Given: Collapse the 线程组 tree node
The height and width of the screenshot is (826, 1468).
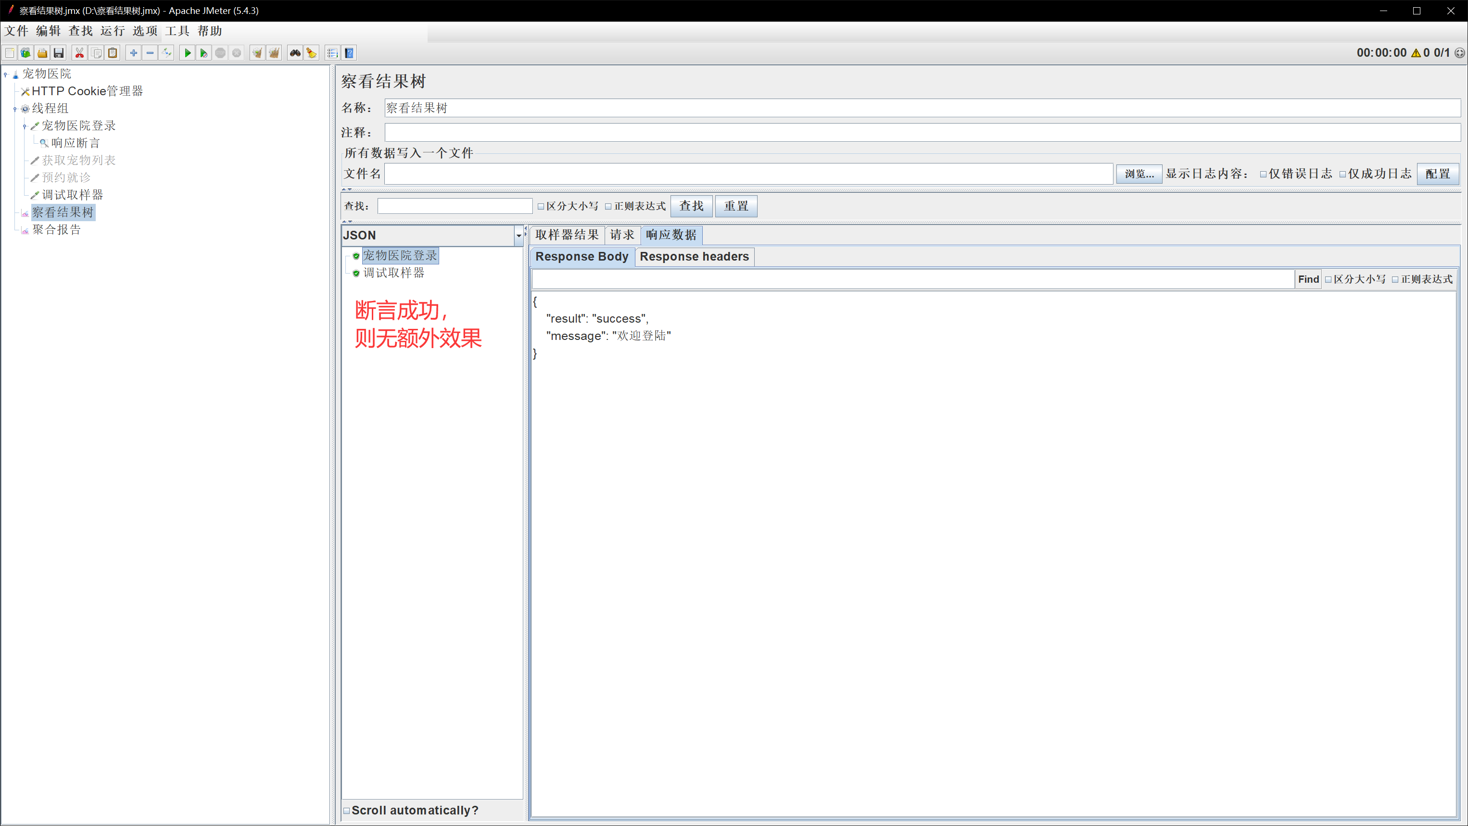Looking at the screenshot, I should [15, 109].
